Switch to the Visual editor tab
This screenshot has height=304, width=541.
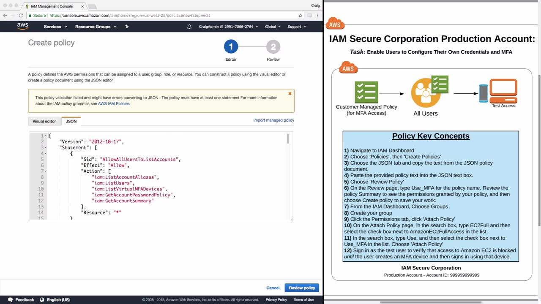(44, 121)
